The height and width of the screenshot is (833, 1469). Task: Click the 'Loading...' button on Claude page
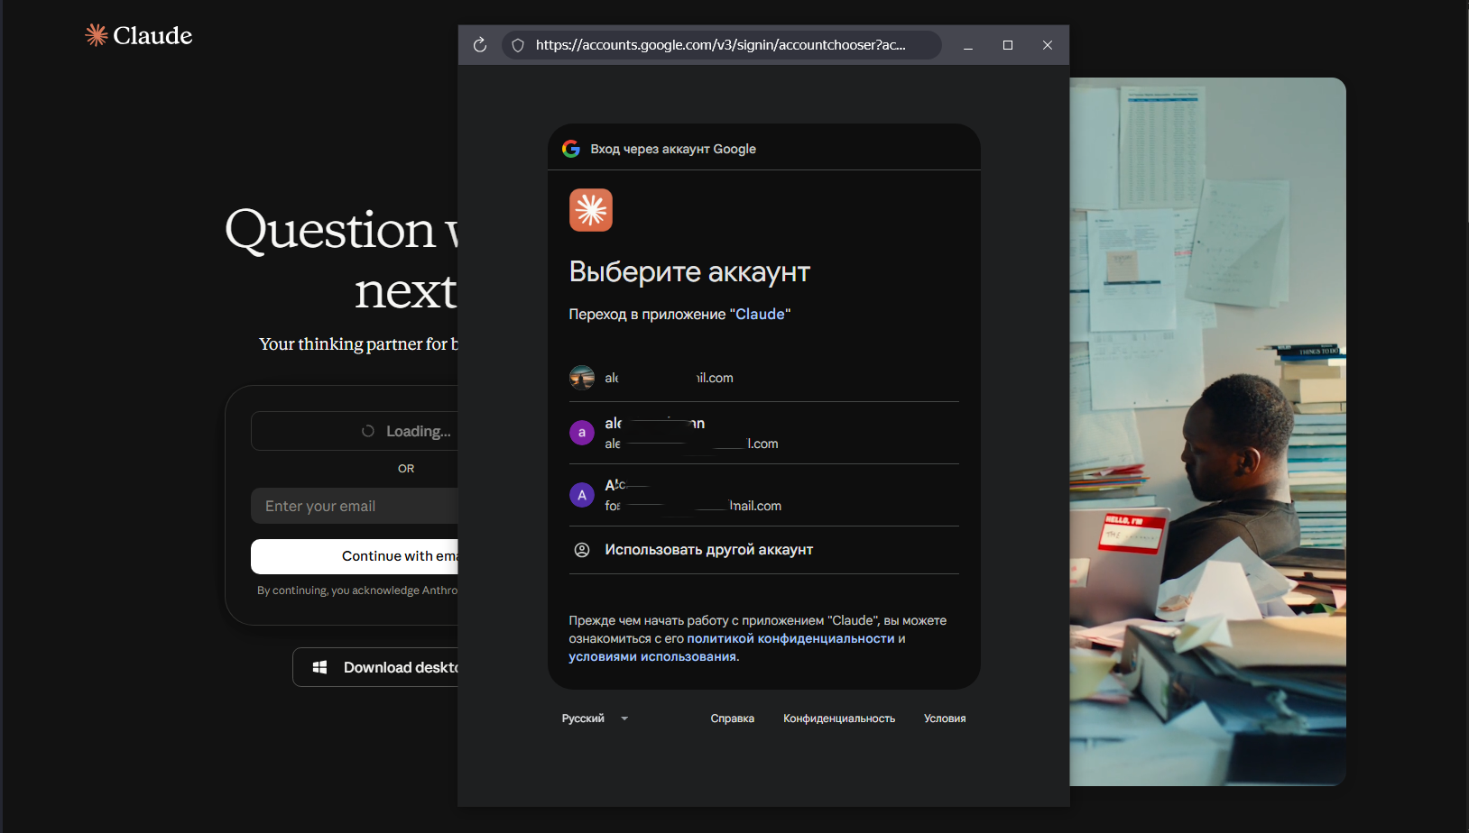click(355, 431)
